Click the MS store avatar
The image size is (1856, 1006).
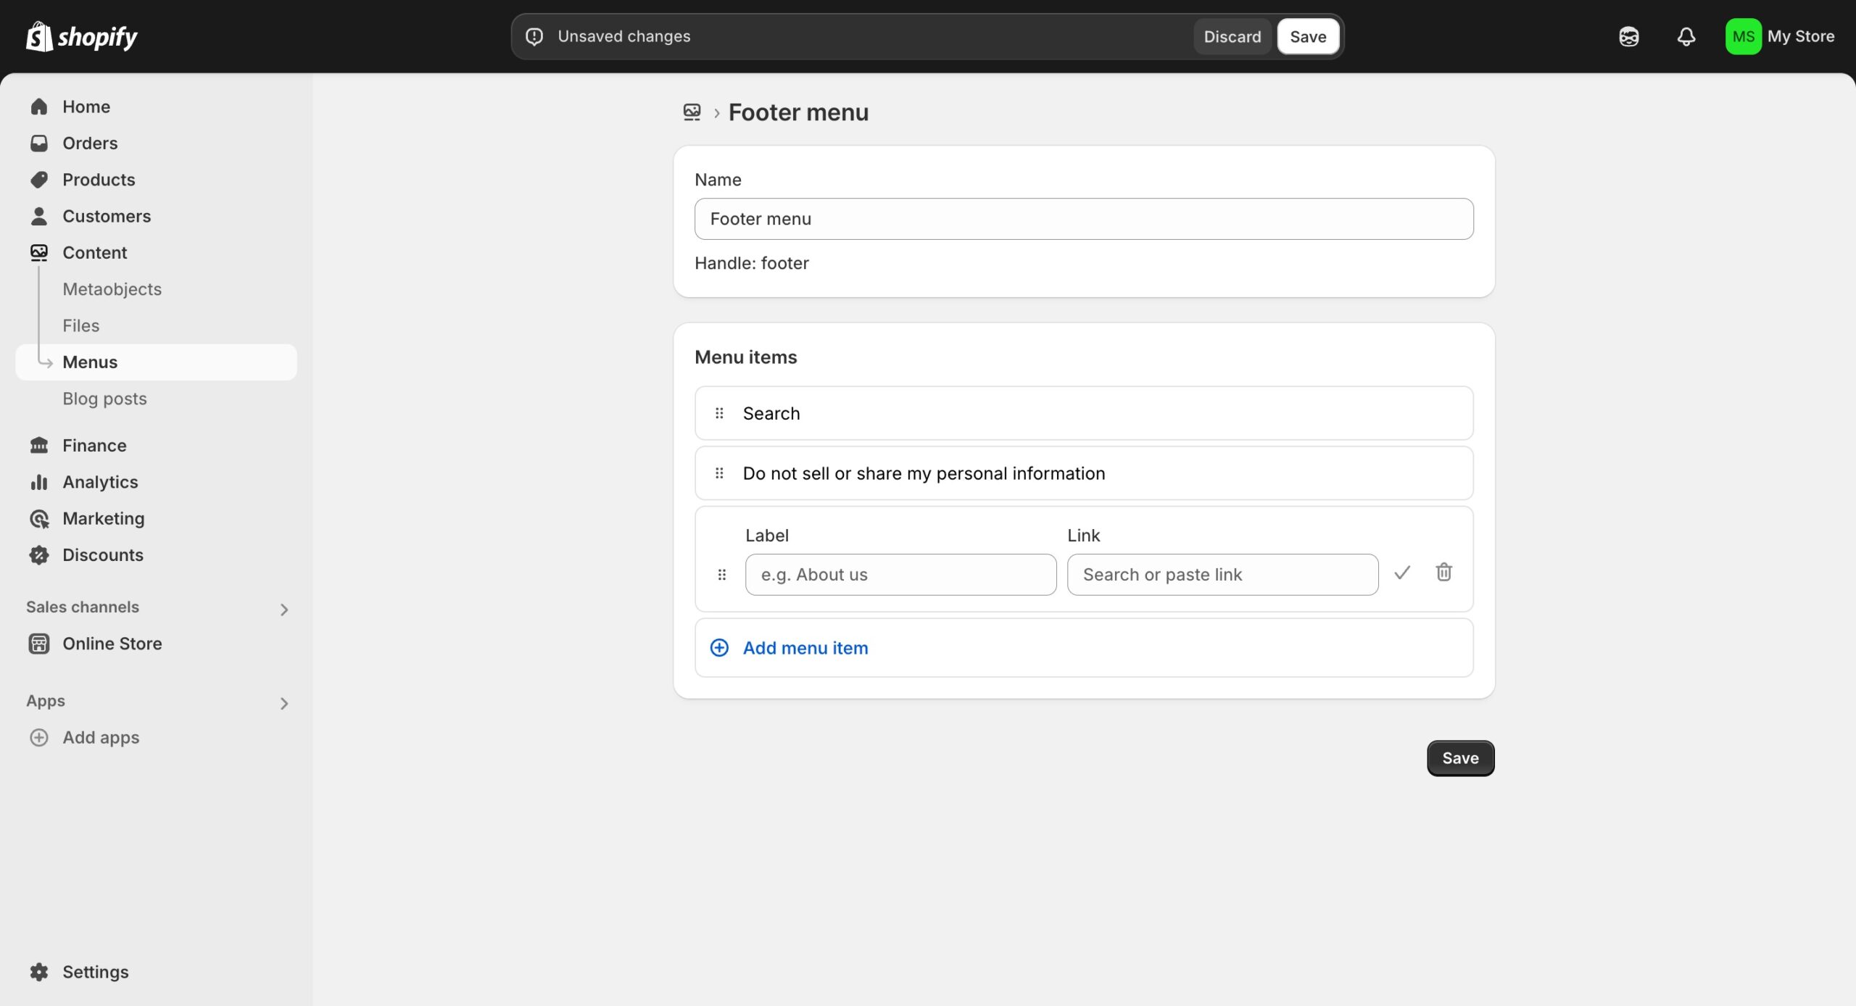1743,36
